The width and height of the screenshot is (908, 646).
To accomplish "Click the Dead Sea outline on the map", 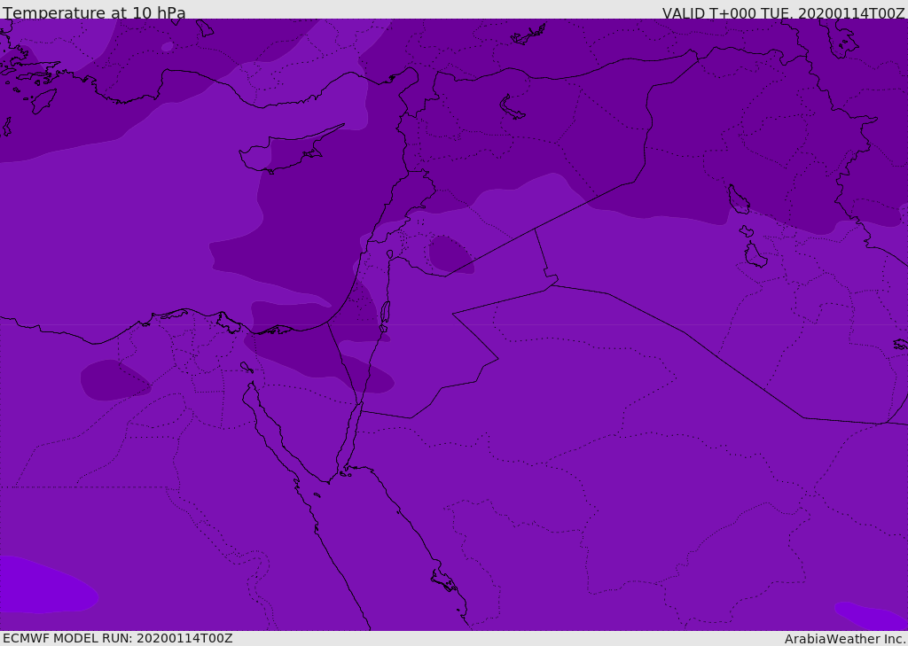I will [385, 313].
